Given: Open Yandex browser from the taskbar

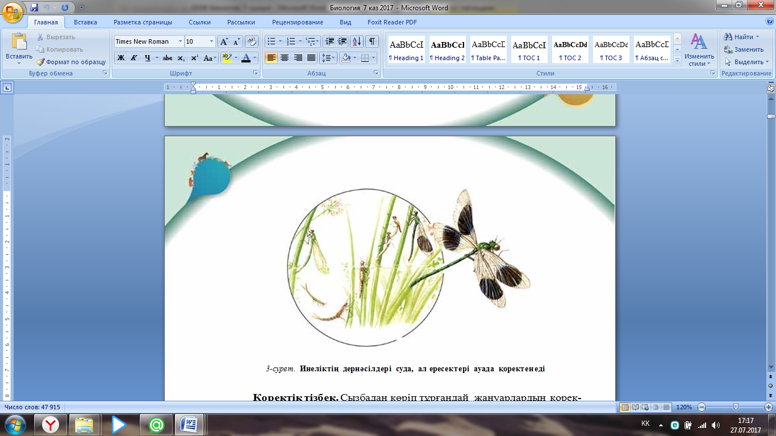Looking at the screenshot, I should 51,424.
